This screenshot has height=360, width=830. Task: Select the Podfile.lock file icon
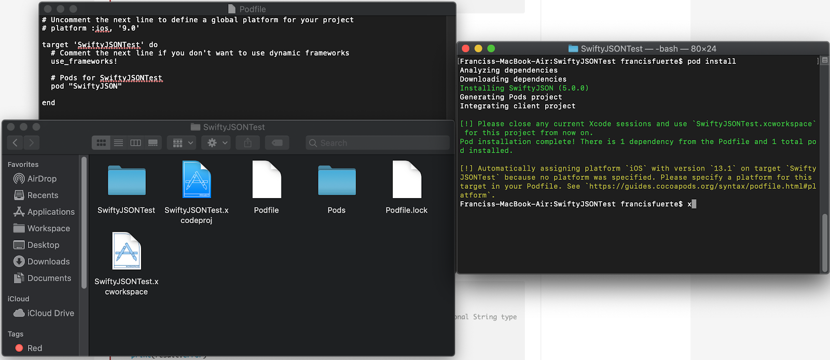[x=407, y=179]
